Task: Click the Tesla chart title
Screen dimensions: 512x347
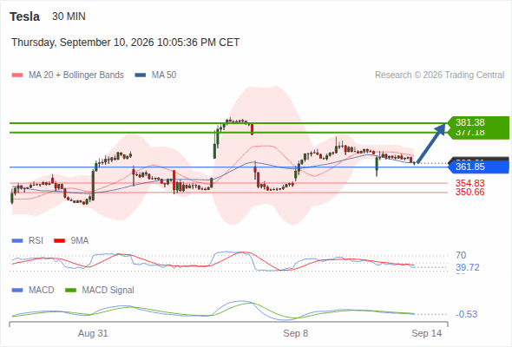Action: tap(24, 16)
